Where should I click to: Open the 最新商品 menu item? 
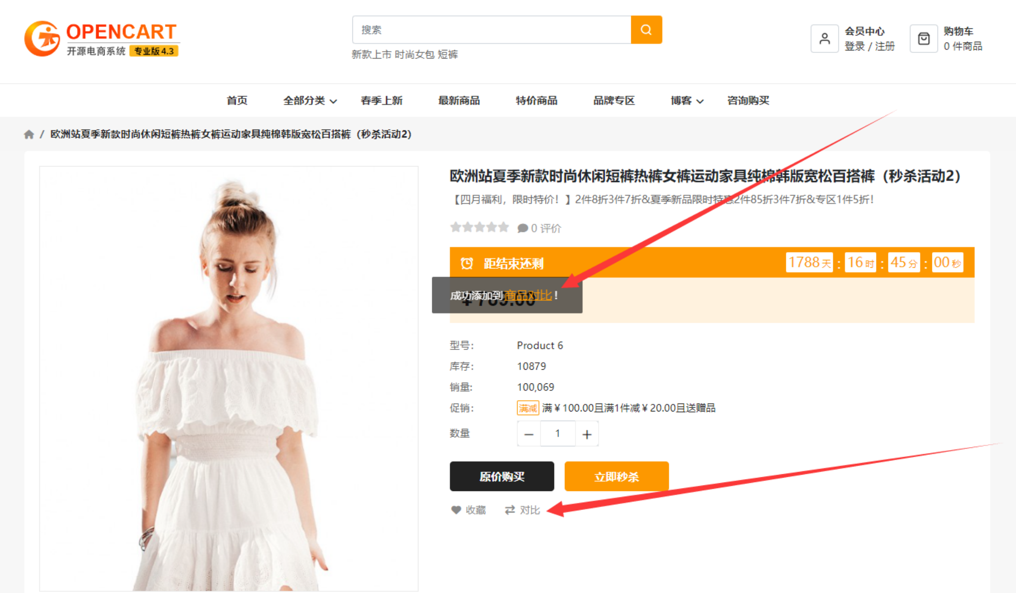pyautogui.click(x=459, y=101)
